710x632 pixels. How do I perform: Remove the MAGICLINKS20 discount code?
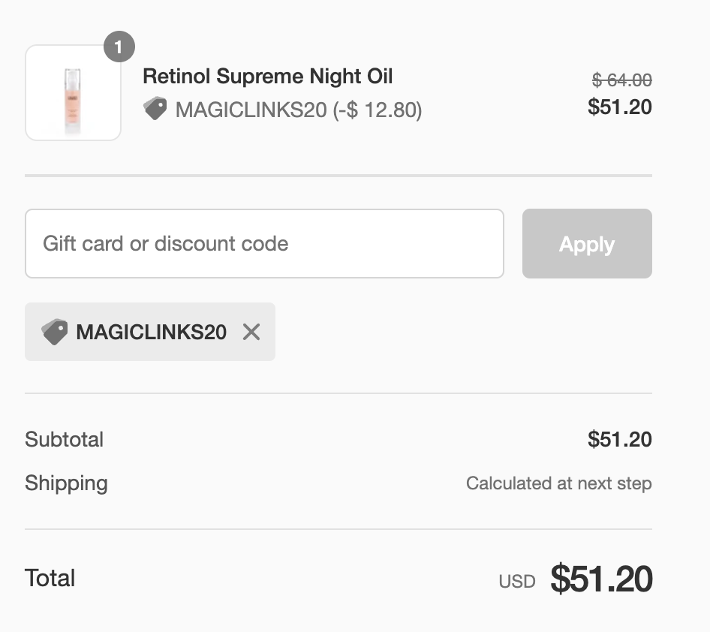251,332
